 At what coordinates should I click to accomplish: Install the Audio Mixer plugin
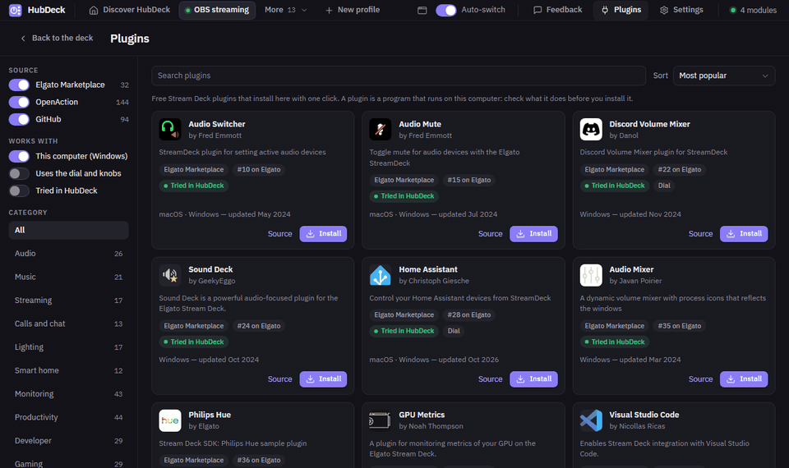coord(744,379)
